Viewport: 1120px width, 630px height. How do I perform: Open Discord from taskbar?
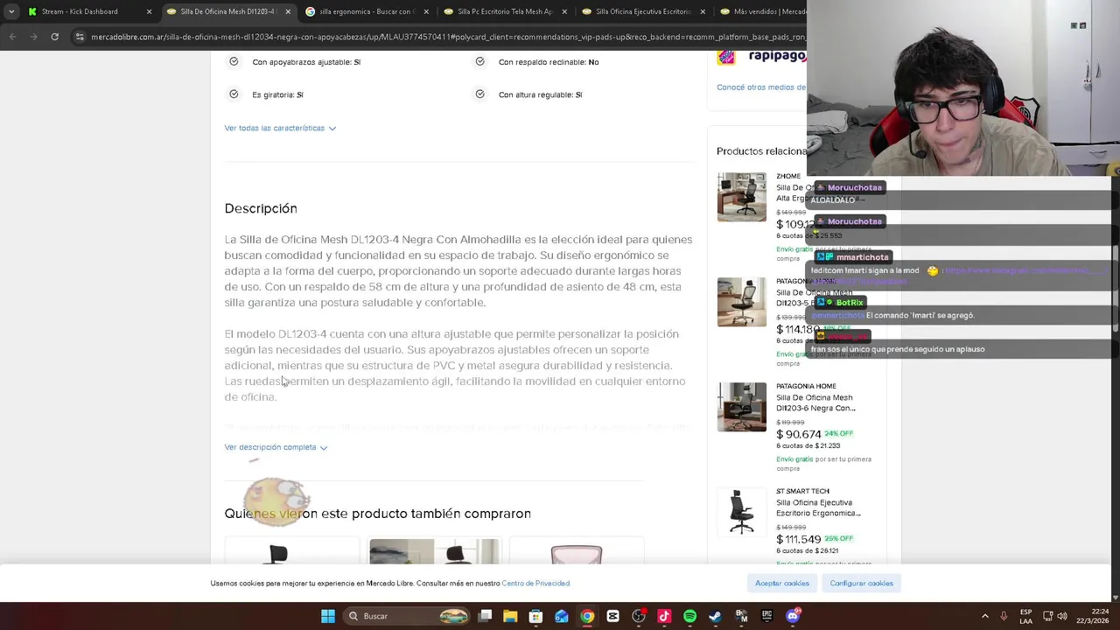coord(793,616)
